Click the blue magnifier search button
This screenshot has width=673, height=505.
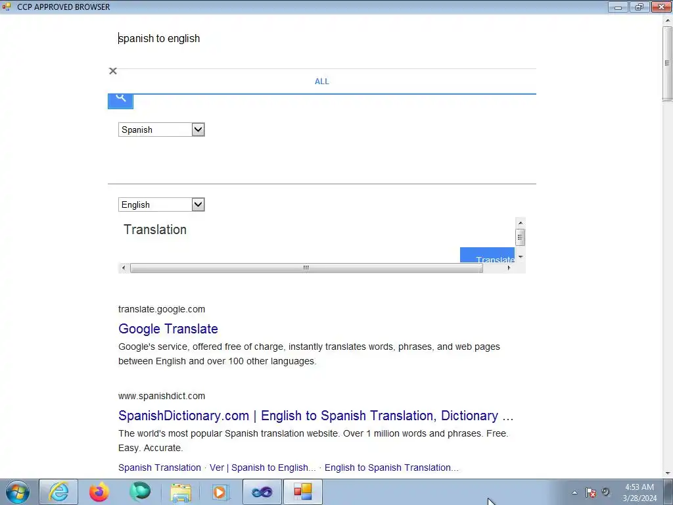click(x=121, y=101)
